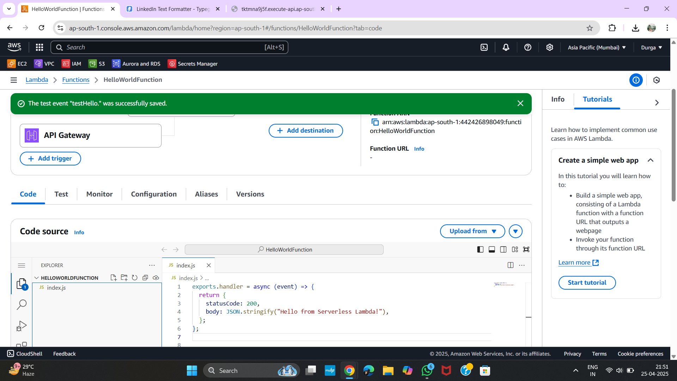Open the round dropdown beside Upload from

[516, 231]
